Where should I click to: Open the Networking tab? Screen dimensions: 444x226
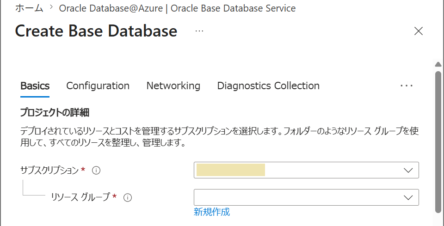(173, 86)
